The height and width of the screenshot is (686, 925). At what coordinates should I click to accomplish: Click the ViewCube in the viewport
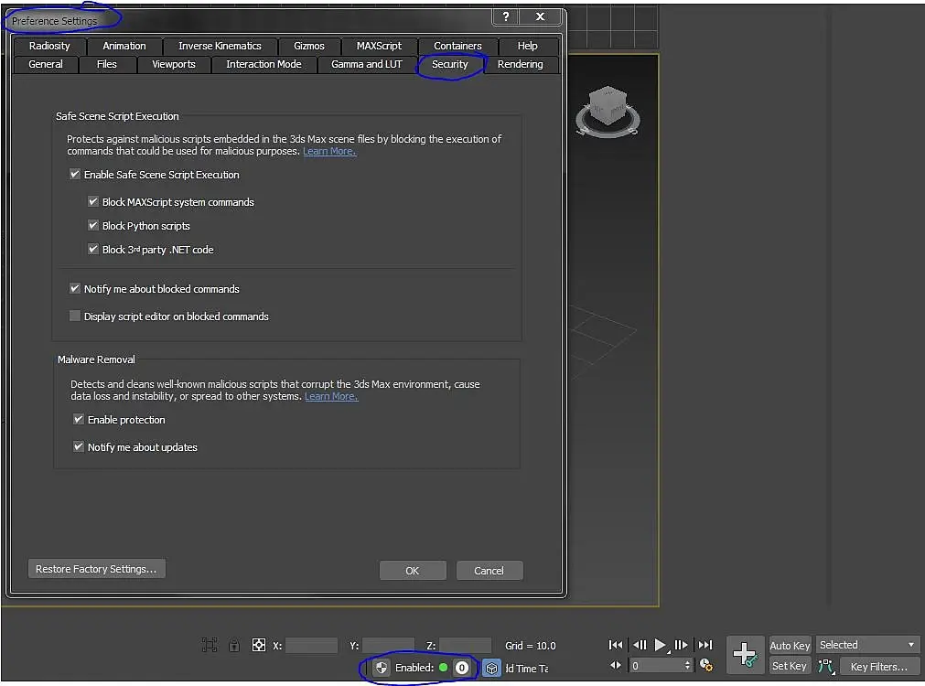click(x=608, y=110)
